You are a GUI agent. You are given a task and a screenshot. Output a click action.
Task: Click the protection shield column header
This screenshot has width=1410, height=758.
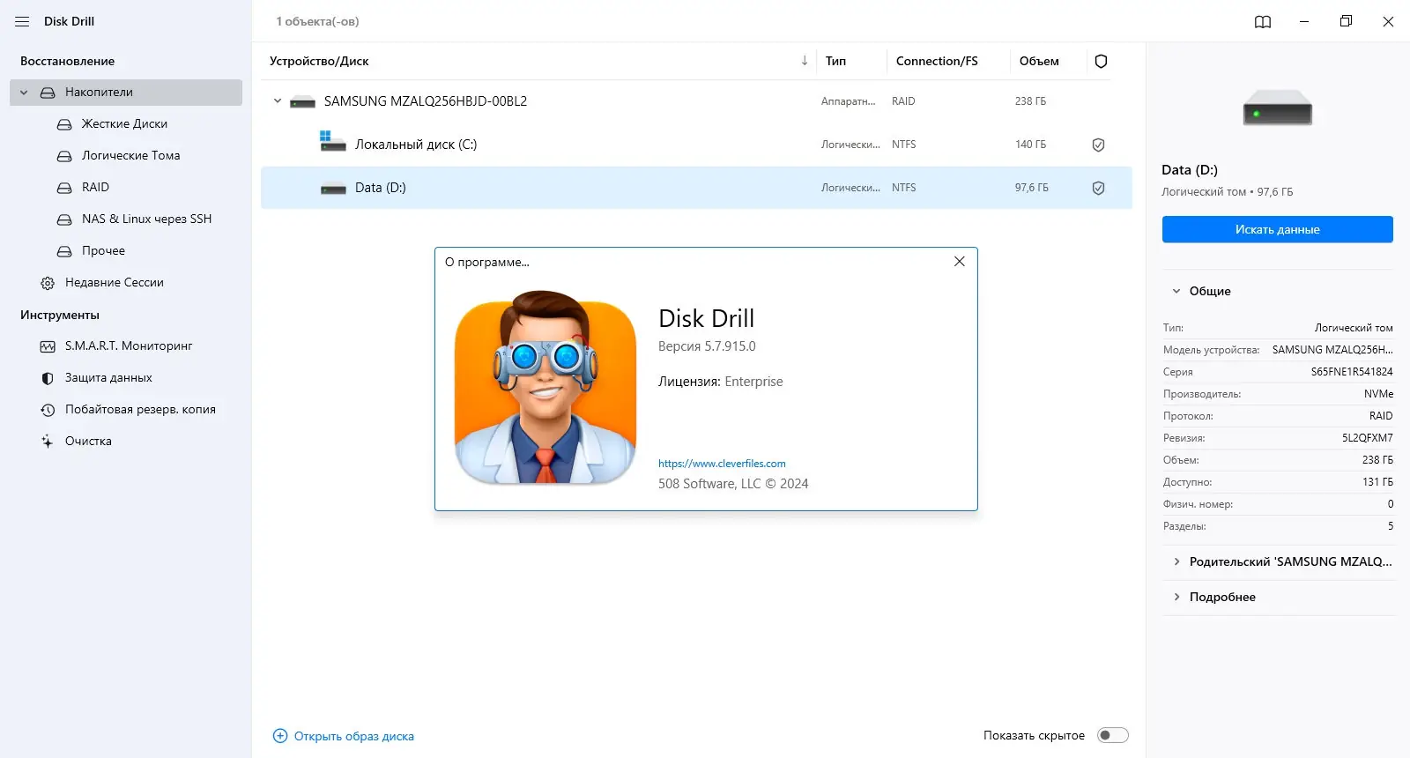(x=1101, y=61)
